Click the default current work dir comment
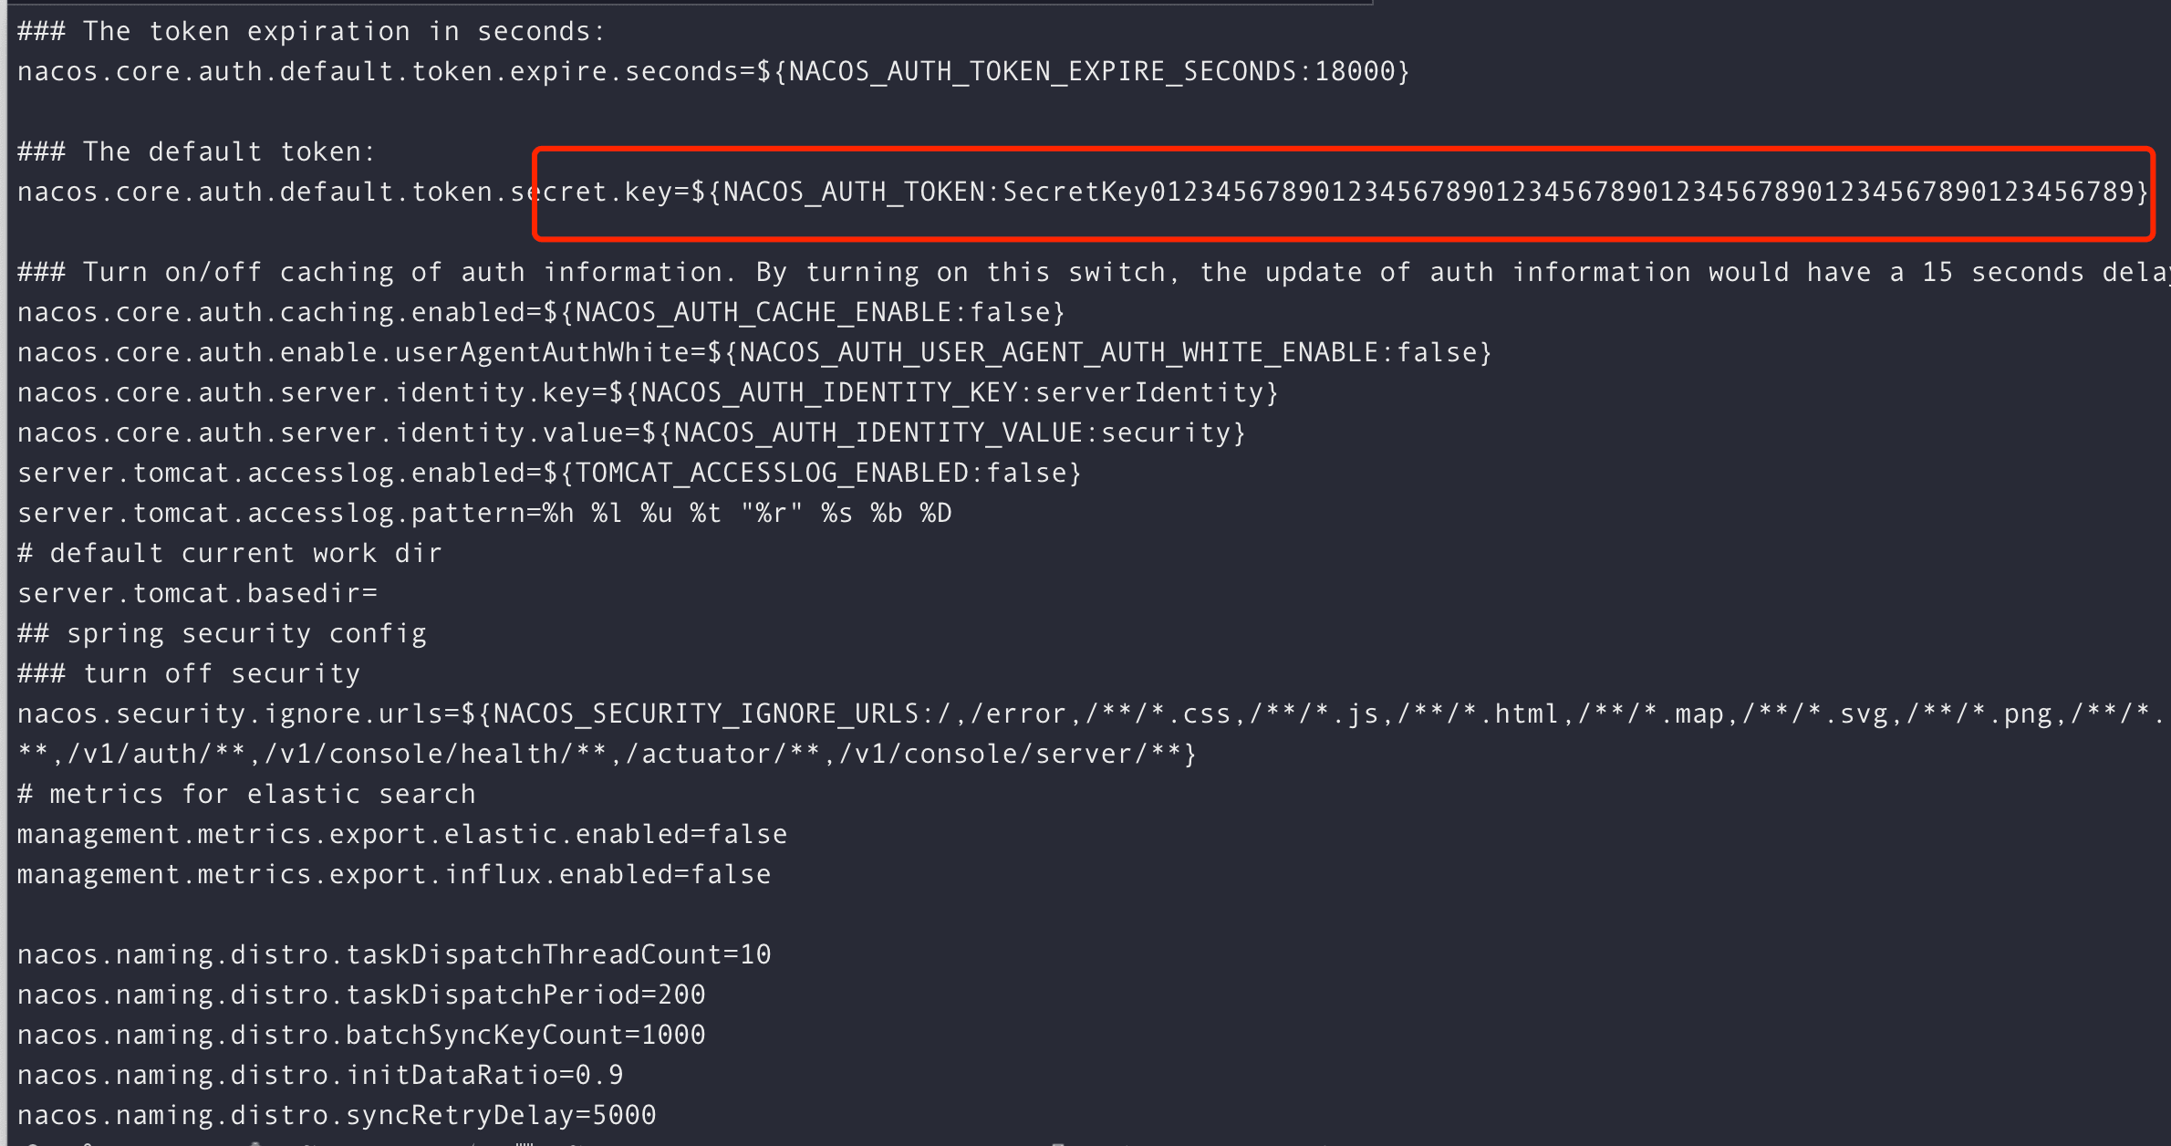 229,553
